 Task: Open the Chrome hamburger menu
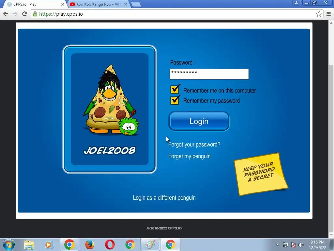pos(328,14)
